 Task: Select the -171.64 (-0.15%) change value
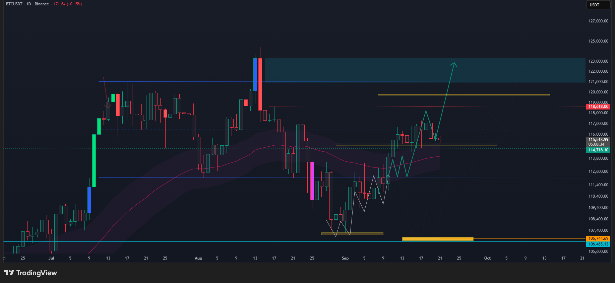(x=67, y=4)
